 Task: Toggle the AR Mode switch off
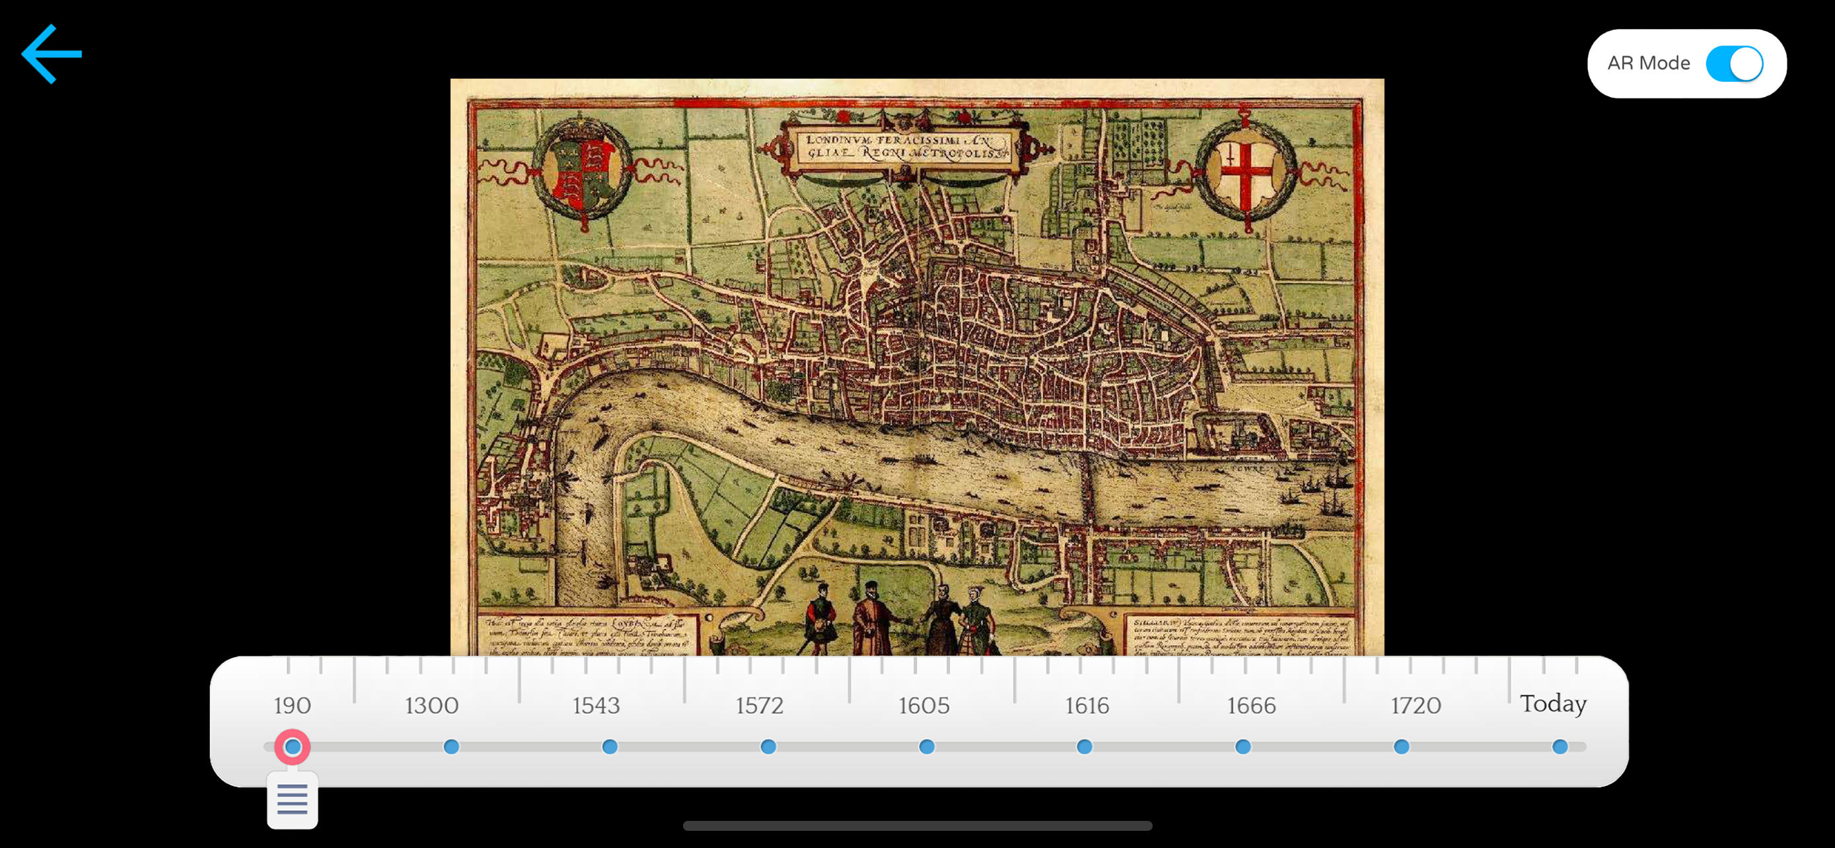[x=1734, y=64]
